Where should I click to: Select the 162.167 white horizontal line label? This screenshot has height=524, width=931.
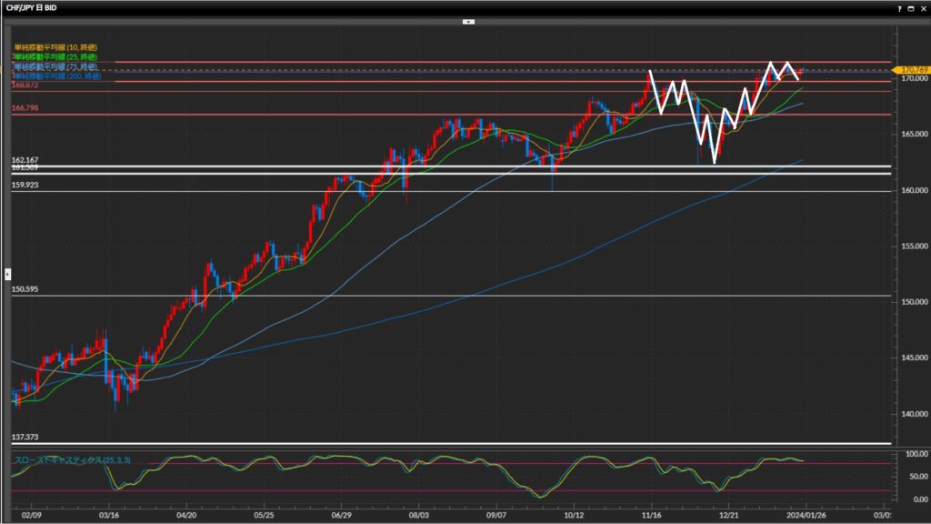coord(25,160)
